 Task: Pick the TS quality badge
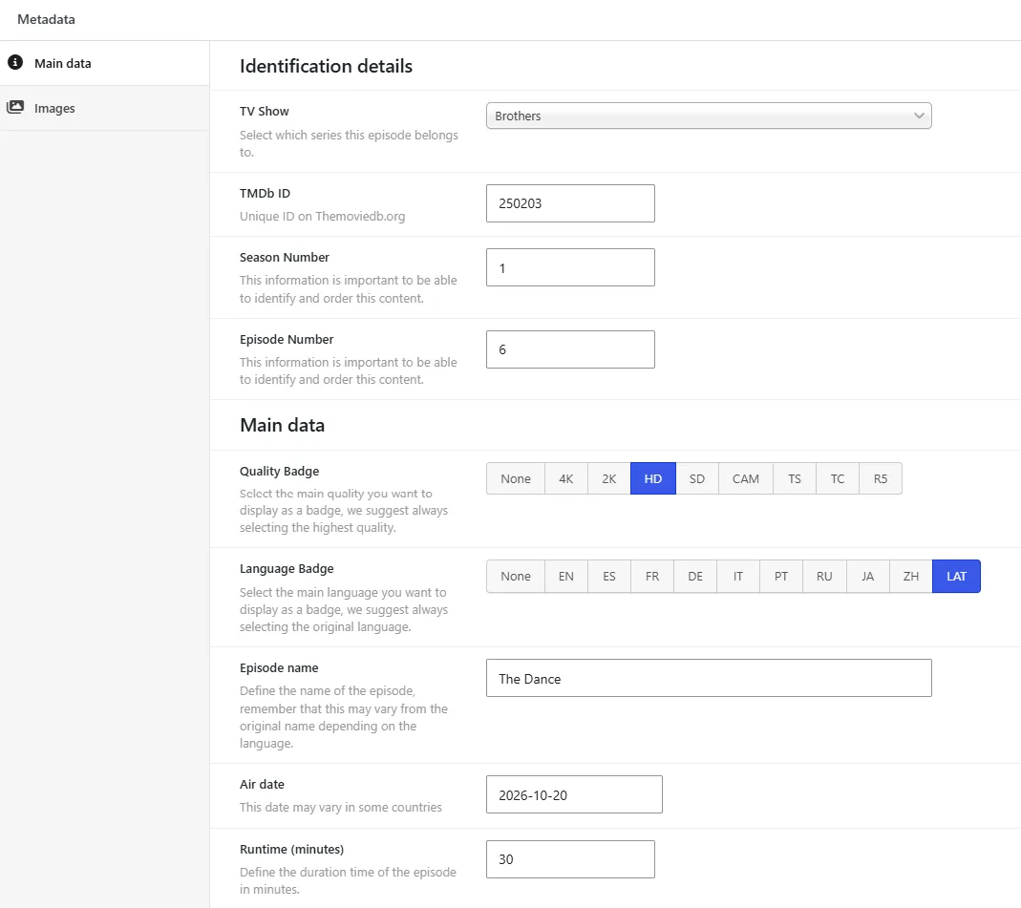coord(795,478)
